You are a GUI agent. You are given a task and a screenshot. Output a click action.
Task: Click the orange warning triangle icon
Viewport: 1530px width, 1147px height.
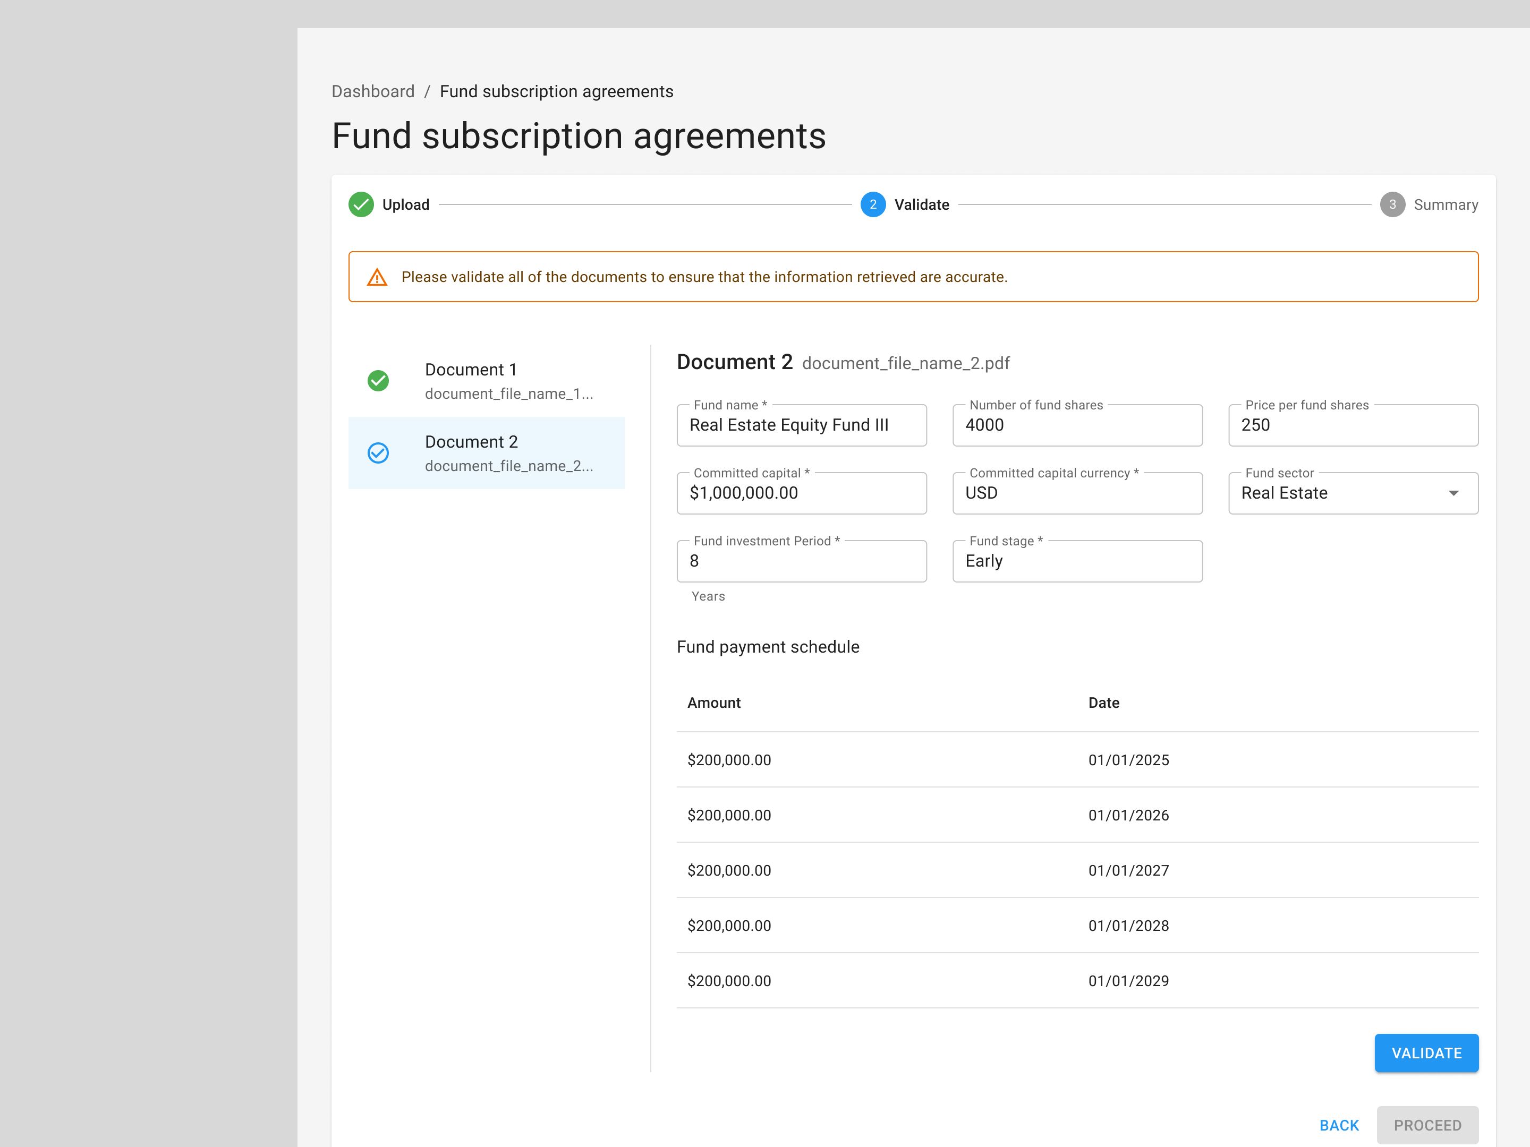click(377, 277)
